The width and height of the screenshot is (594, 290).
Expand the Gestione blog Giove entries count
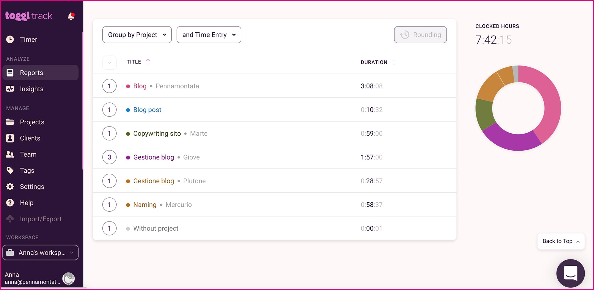110,157
